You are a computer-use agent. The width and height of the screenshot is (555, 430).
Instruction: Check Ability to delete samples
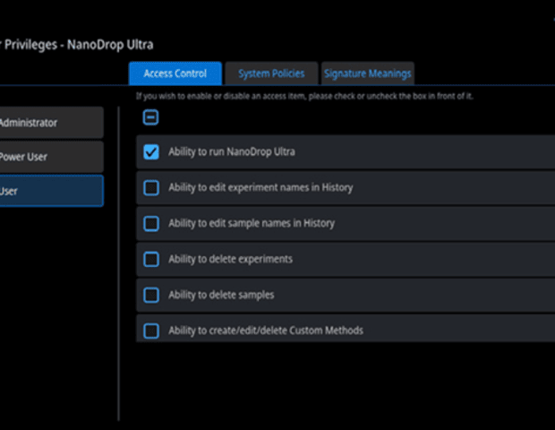151,295
